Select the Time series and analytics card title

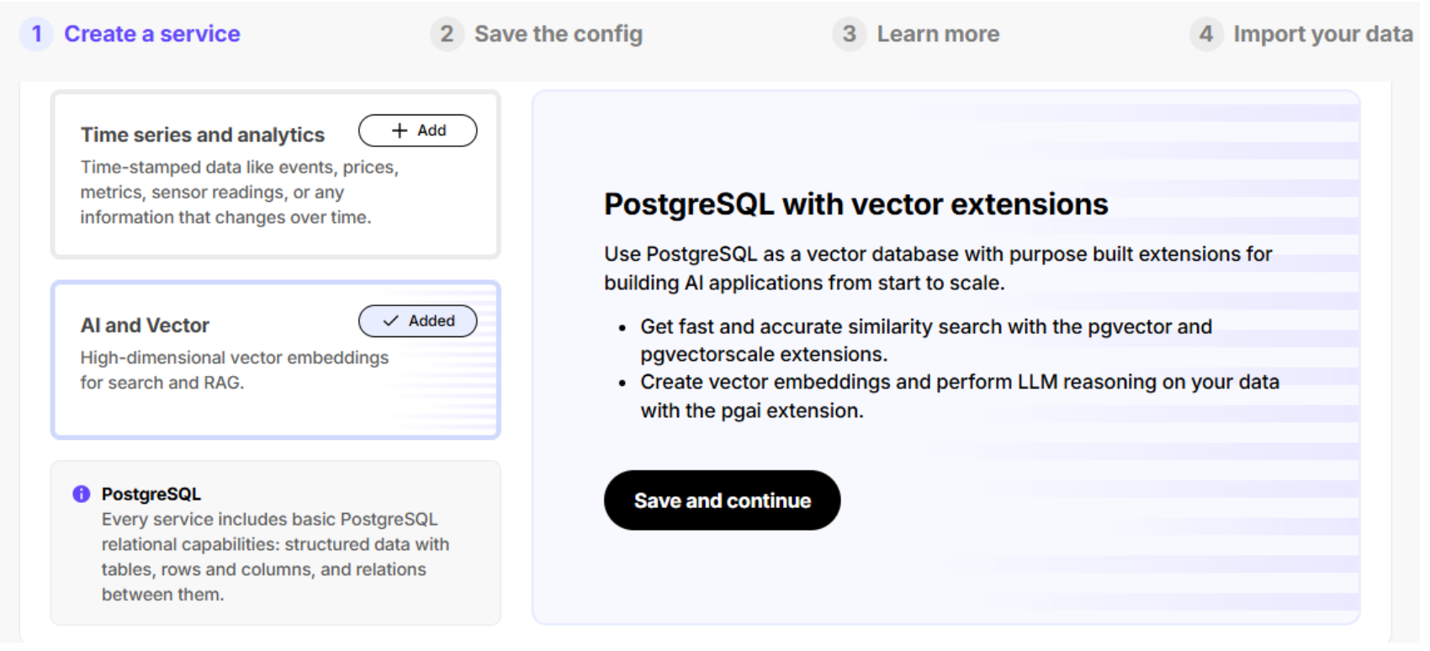tap(203, 135)
